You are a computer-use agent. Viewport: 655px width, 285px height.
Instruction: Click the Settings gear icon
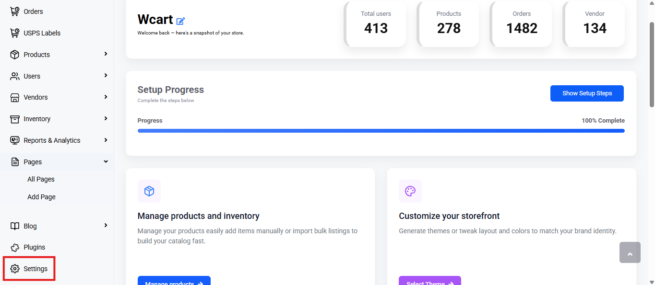tap(15, 269)
